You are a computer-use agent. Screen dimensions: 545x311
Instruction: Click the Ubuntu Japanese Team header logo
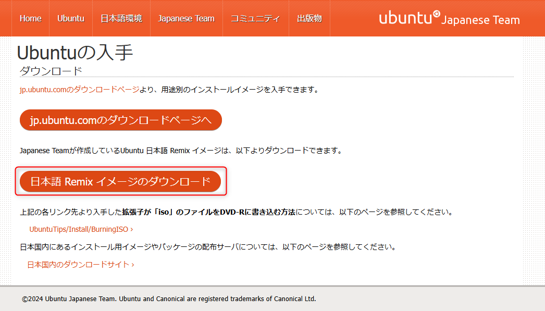(448, 19)
